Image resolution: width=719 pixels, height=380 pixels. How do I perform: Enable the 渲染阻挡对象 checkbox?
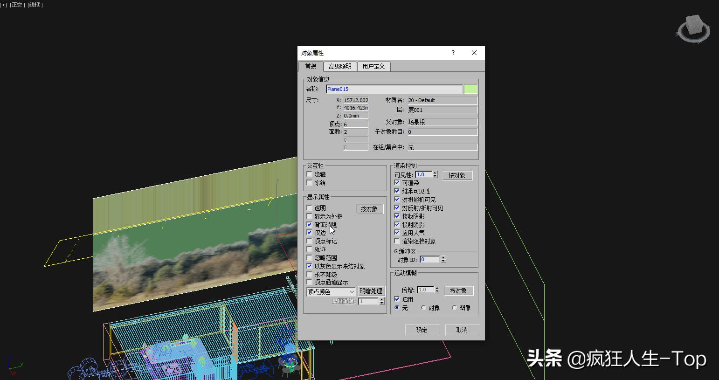pos(397,241)
